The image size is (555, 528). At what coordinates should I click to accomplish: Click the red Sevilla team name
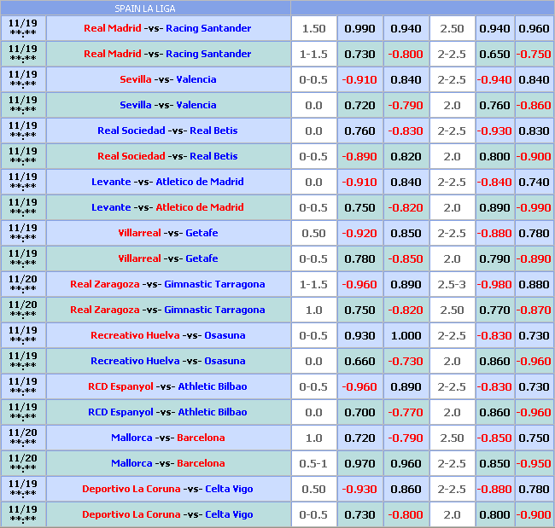[136, 79]
